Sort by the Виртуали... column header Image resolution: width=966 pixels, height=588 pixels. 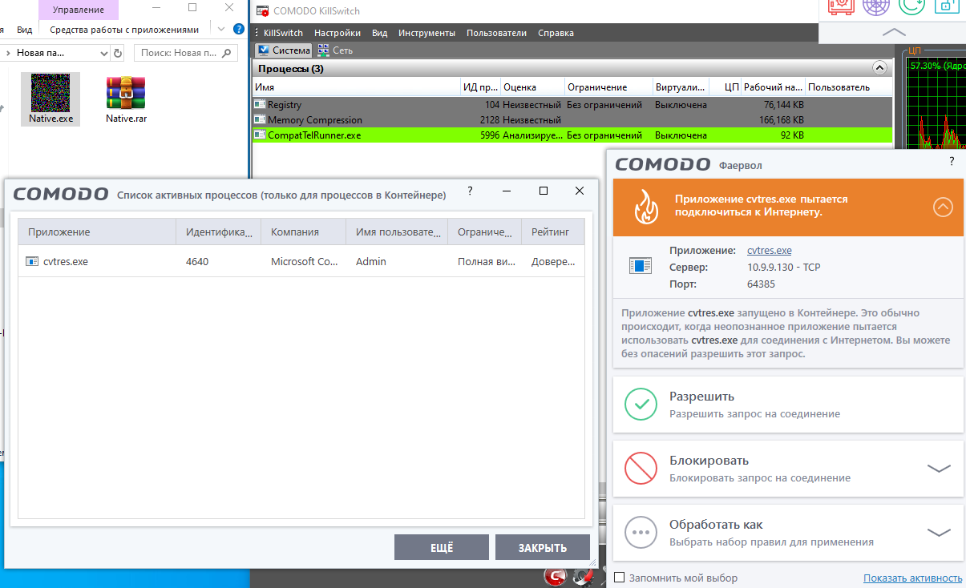[681, 87]
